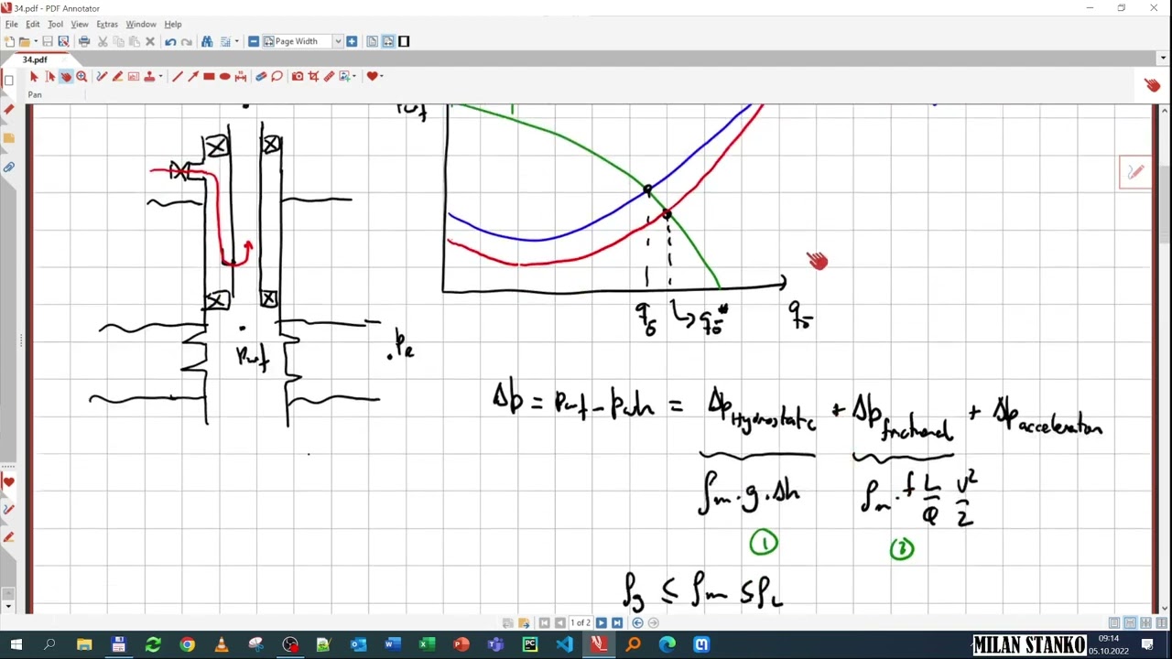This screenshot has height=659, width=1172.
Task: Open Google Chrome from the taskbar
Action: 187,644
